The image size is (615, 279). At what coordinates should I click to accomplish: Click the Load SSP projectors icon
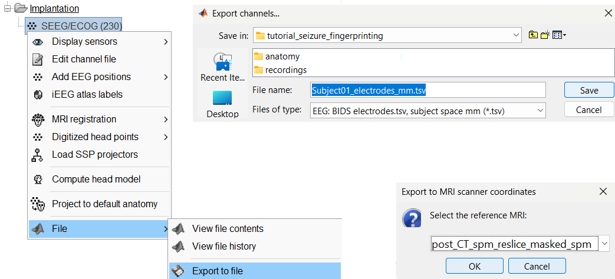38,155
